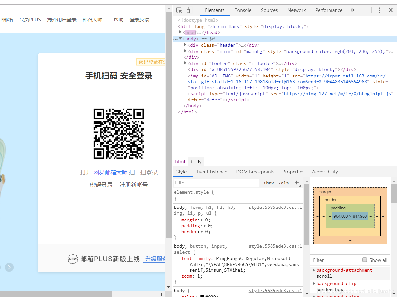
Task: Expand the div footer node
Action: click(185, 63)
